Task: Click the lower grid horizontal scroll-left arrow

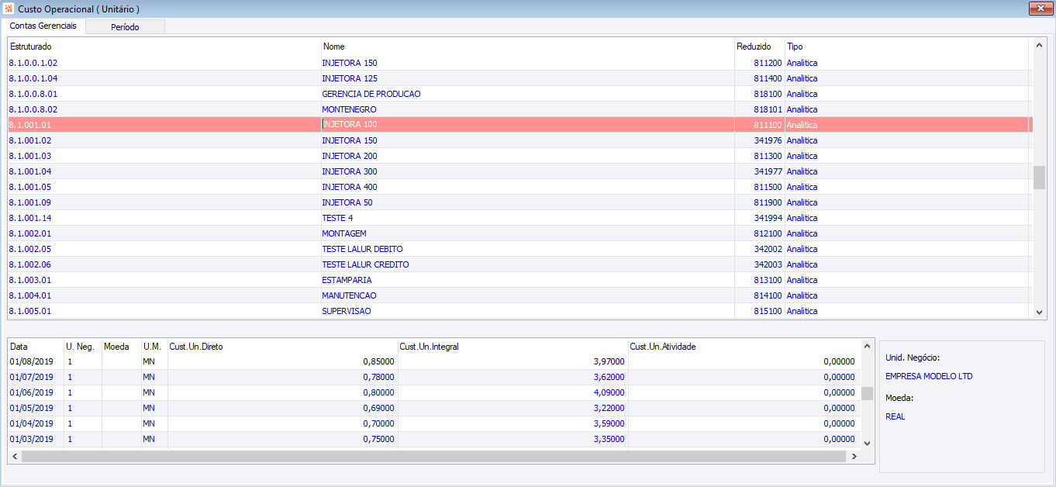Action: click(15, 457)
